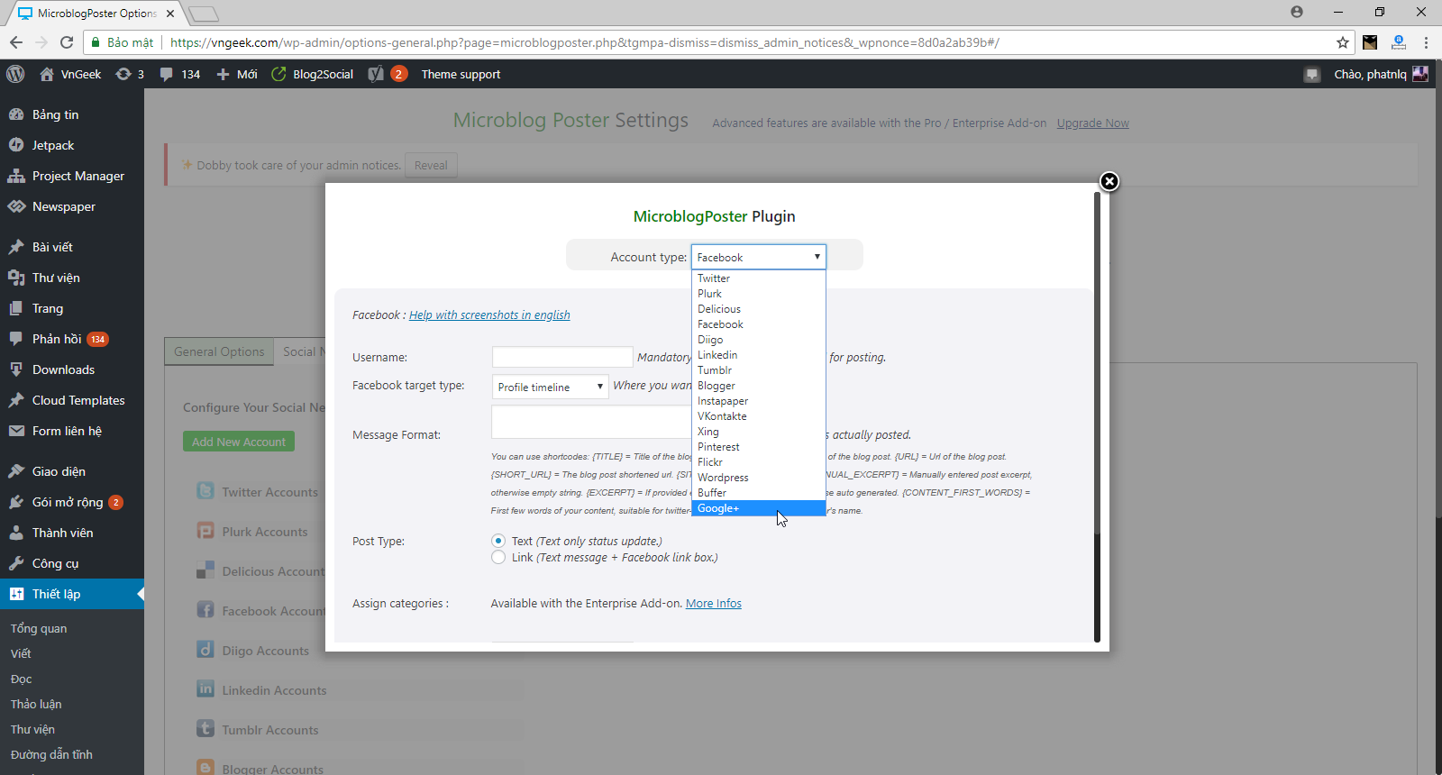This screenshot has height=775, width=1442.
Task: Open the Account type dropdown
Action: 759,257
